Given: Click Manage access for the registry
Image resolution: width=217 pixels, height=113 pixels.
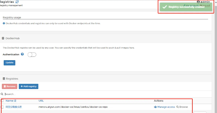Looking at the screenshot, I should point(164,107).
